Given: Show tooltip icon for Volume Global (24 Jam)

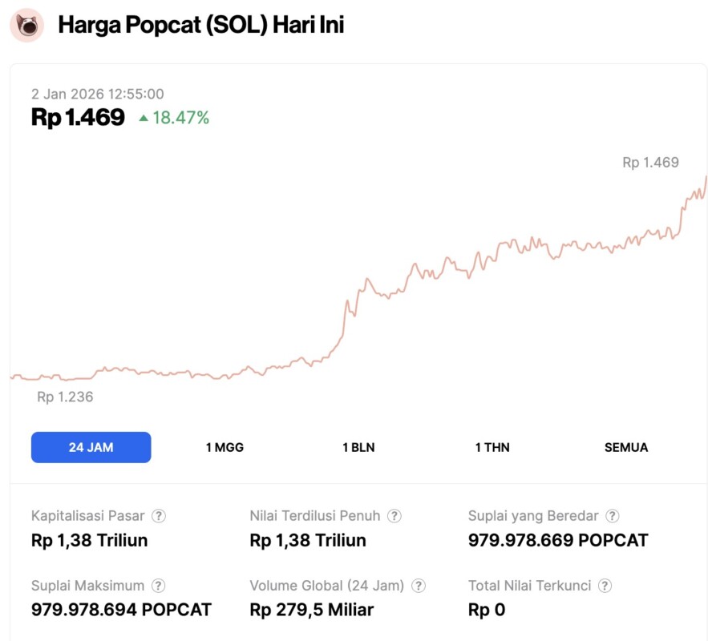Looking at the screenshot, I should click(x=419, y=586).
